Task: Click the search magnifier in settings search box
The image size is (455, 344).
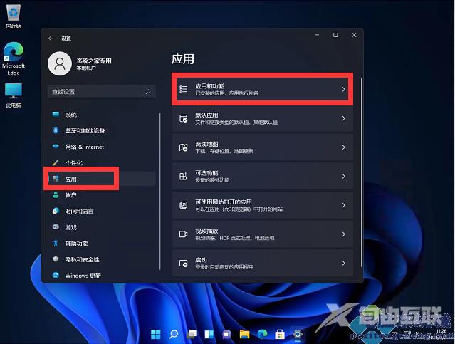Action: [x=148, y=92]
